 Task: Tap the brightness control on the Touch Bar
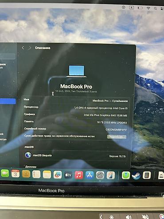pyautogui.click(x=112, y=217)
